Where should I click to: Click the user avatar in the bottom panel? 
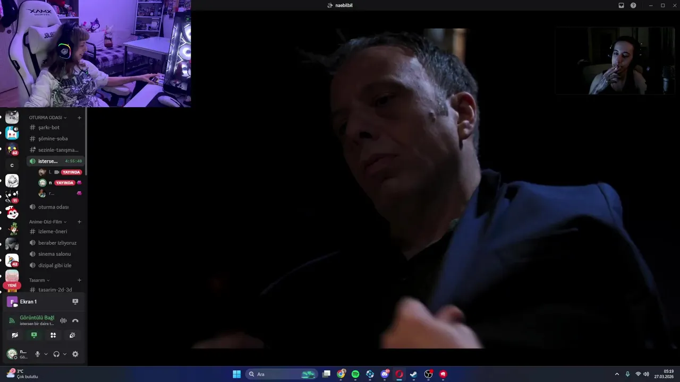[x=12, y=354]
